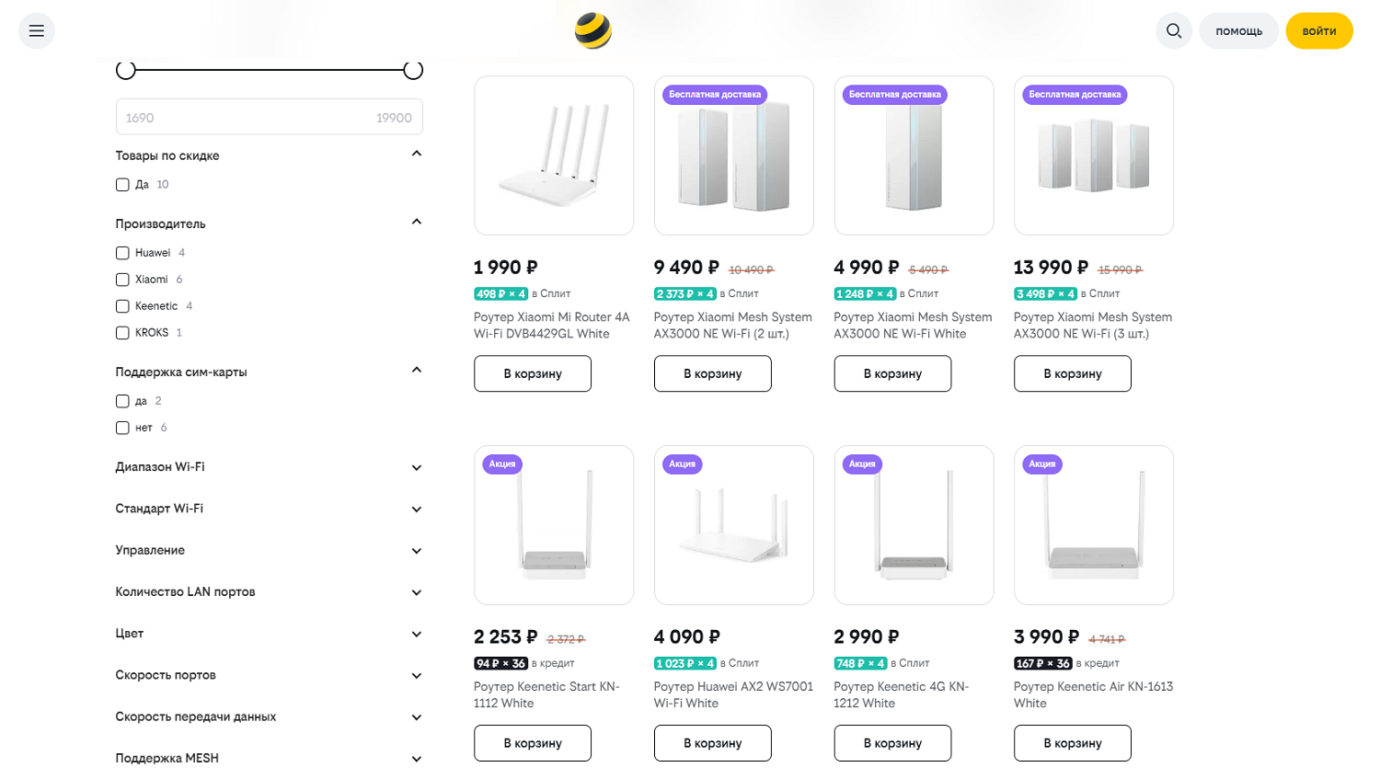Viewport: 1380px width, 779px height.
Task: Click the Бесплатная доставка badge on 9 490 ₽ router
Action: click(x=715, y=95)
